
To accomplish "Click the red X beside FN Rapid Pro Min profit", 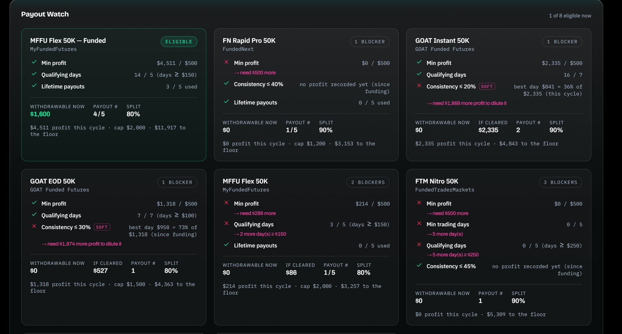I will pyautogui.click(x=226, y=62).
